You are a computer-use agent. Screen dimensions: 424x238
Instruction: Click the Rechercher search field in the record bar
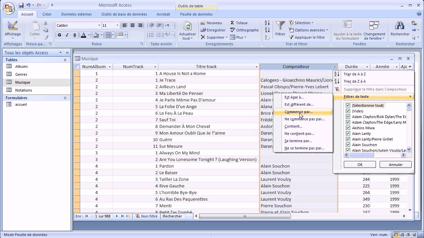pyautogui.click(x=177, y=216)
